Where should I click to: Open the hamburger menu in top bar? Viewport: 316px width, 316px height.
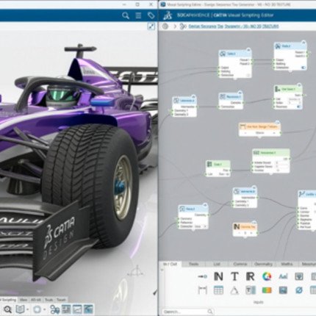[138, 15]
